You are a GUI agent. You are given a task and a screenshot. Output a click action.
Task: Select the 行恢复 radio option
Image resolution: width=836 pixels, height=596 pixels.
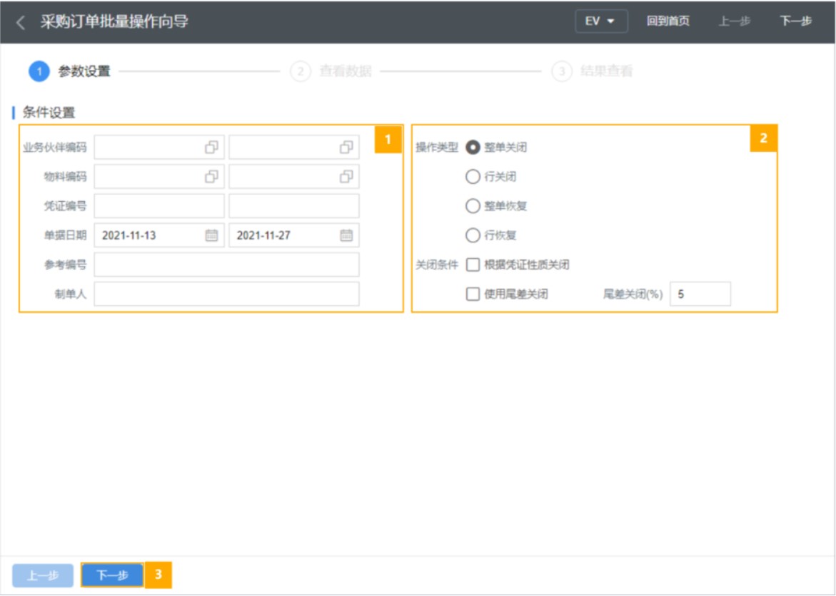(x=473, y=235)
